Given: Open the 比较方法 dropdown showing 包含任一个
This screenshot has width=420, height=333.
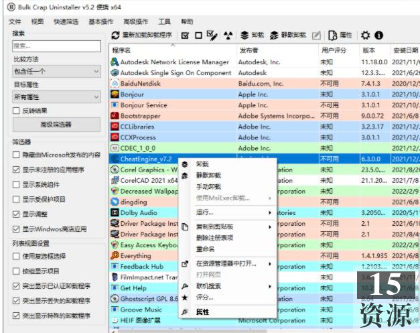Looking at the screenshot, I should (x=56, y=71).
